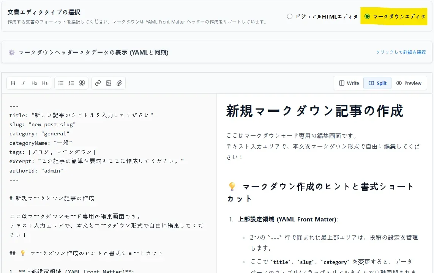Click the preview heading 新規マークダウン記事の作成

pyautogui.click(x=314, y=111)
